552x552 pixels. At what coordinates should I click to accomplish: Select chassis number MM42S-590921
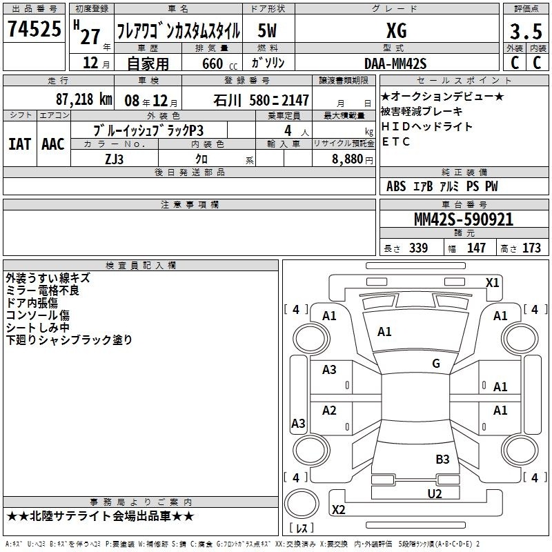[463, 219]
